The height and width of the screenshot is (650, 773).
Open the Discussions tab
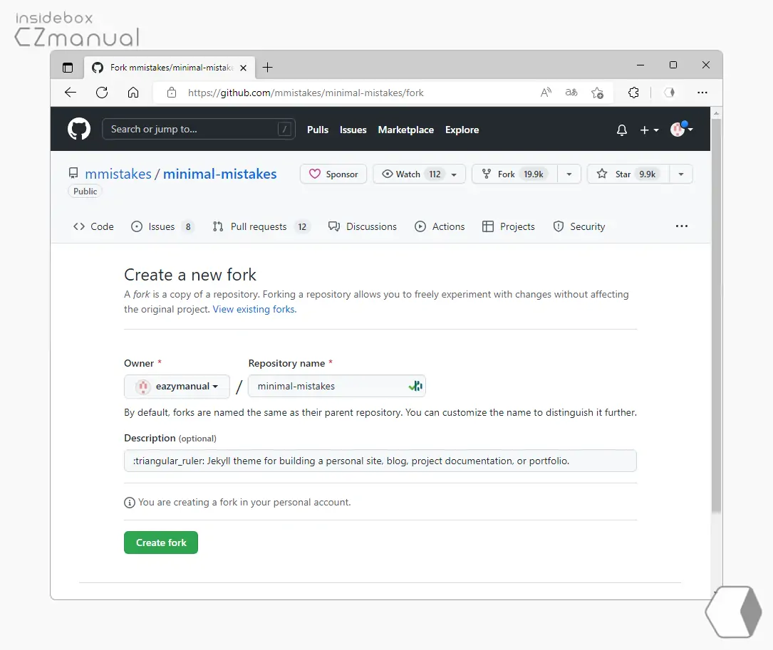(363, 226)
